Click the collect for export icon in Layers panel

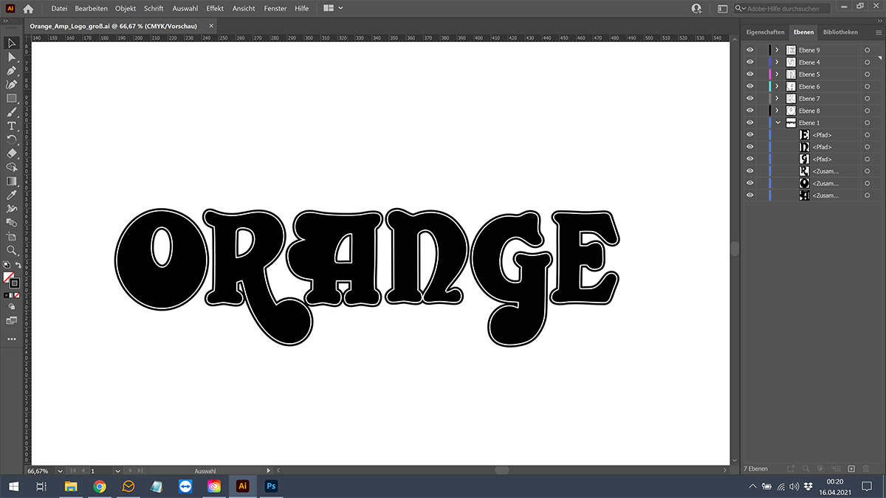pyautogui.click(x=791, y=468)
